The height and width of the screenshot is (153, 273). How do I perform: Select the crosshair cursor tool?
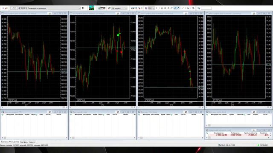point(162,8)
